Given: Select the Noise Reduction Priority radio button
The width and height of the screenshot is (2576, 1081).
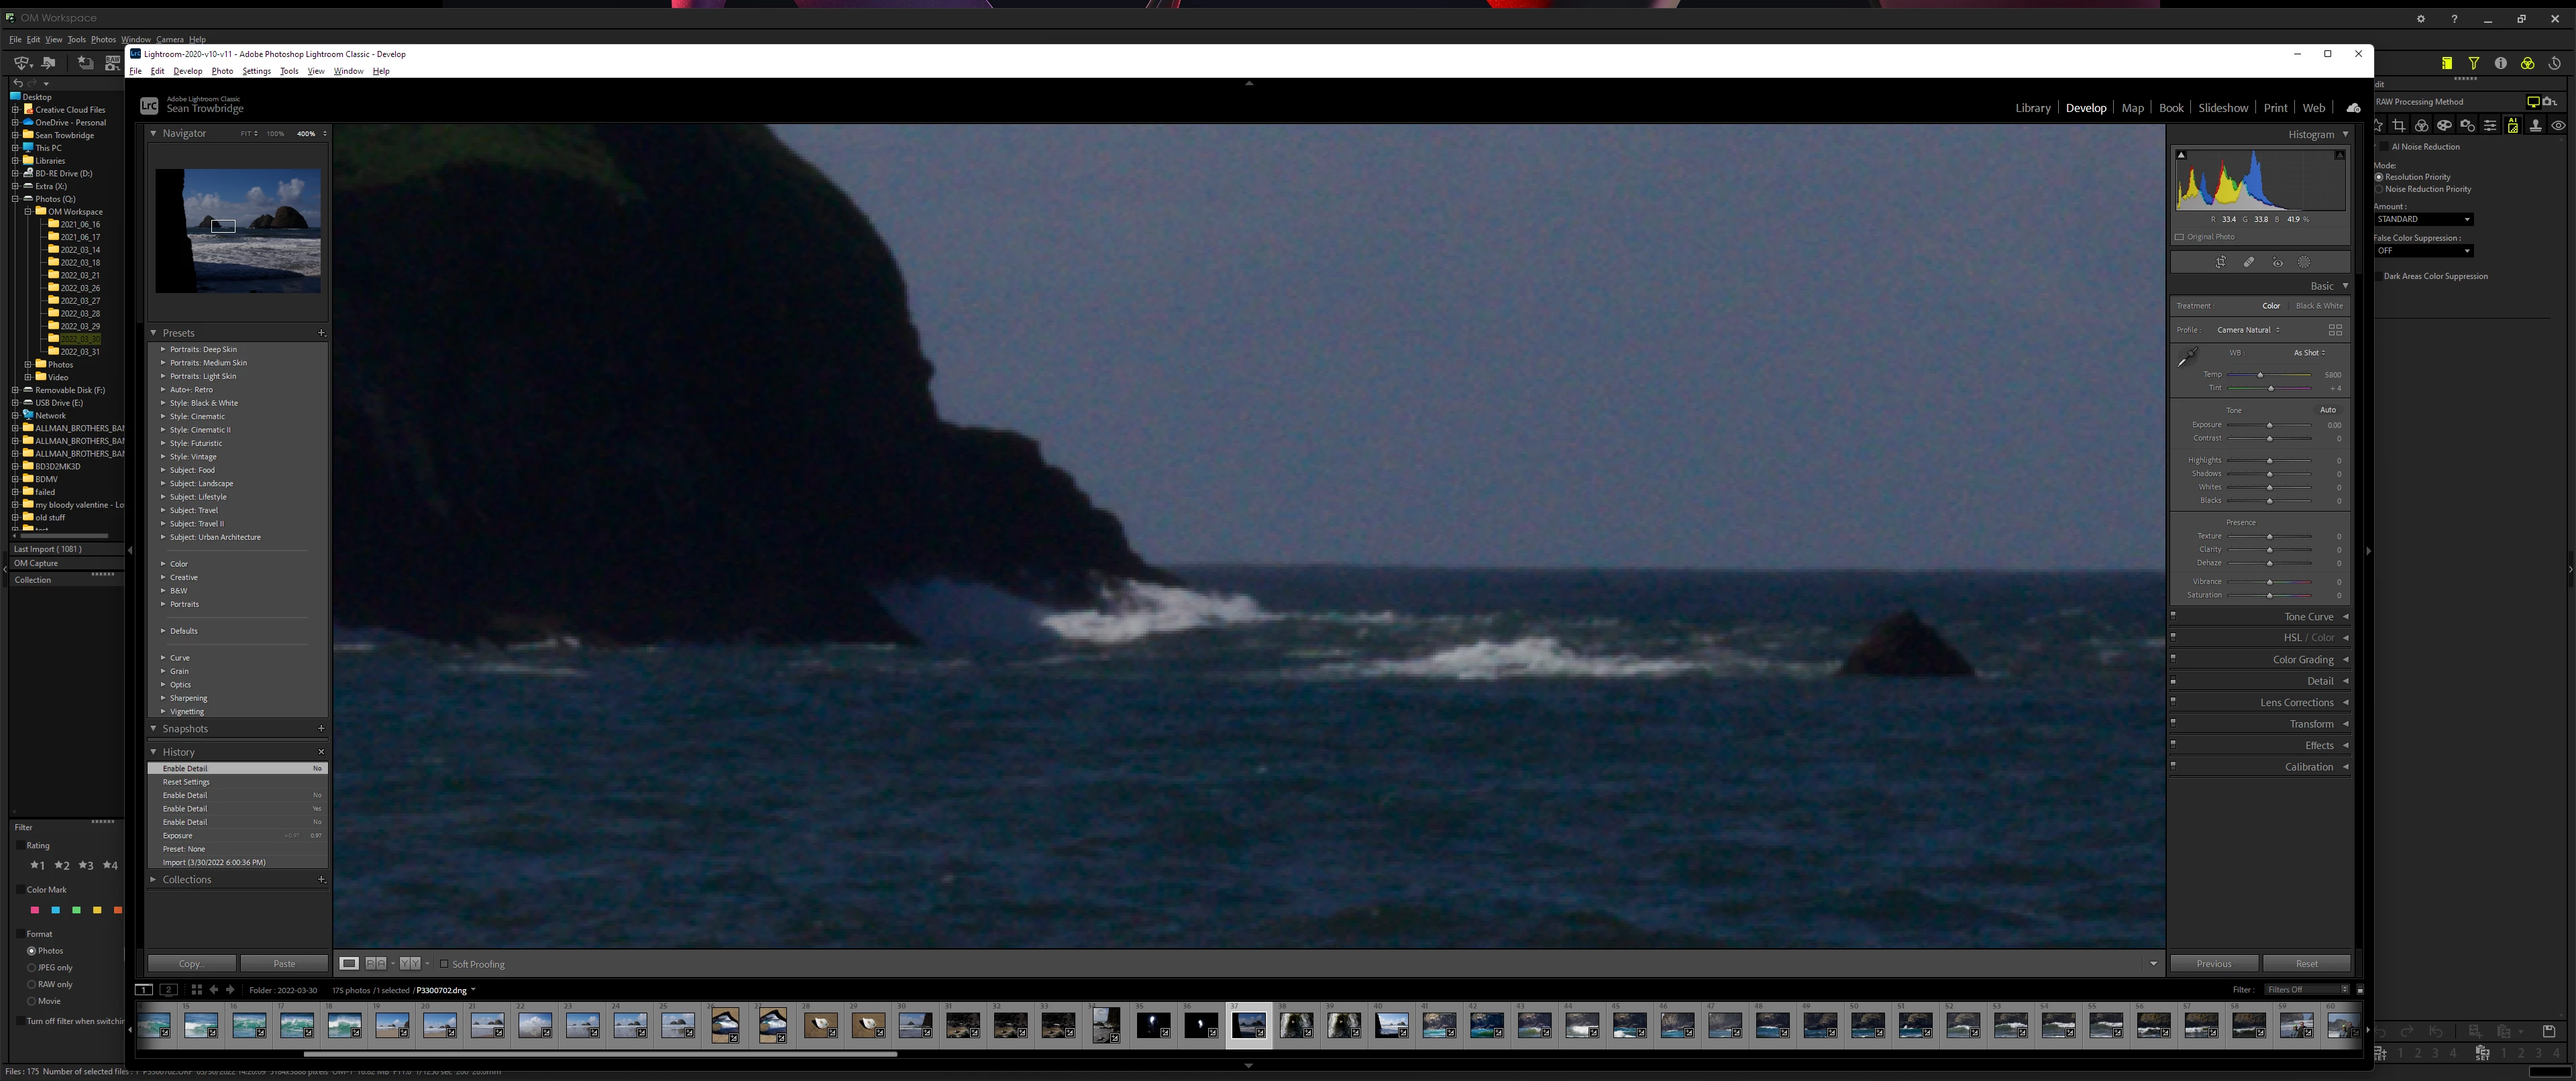Looking at the screenshot, I should coord(2380,189).
